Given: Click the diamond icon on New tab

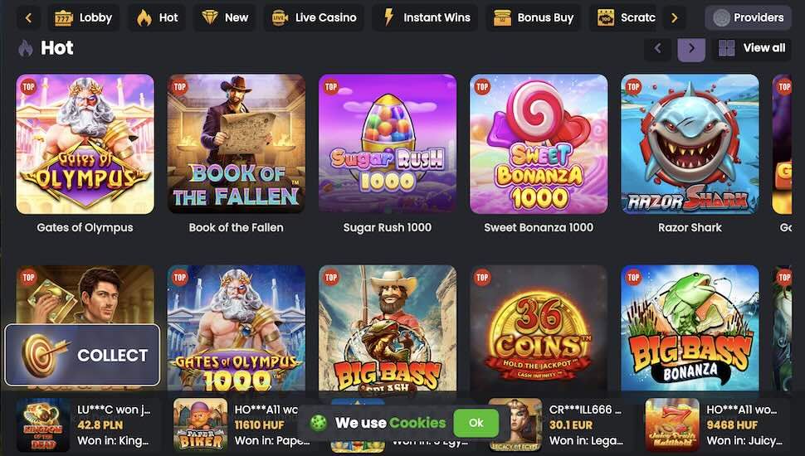Looking at the screenshot, I should [x=209, y=17].
